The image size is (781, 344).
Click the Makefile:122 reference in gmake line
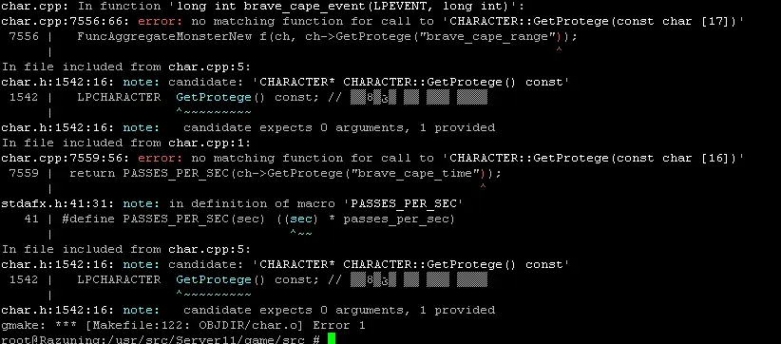tap(123, 326)
